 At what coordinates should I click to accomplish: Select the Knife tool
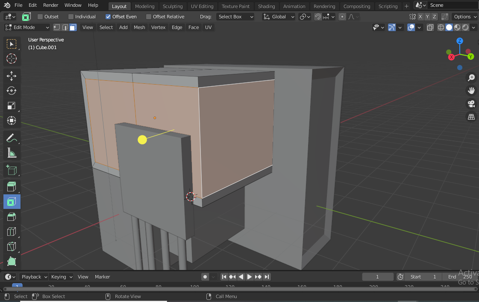pos(12,246)
